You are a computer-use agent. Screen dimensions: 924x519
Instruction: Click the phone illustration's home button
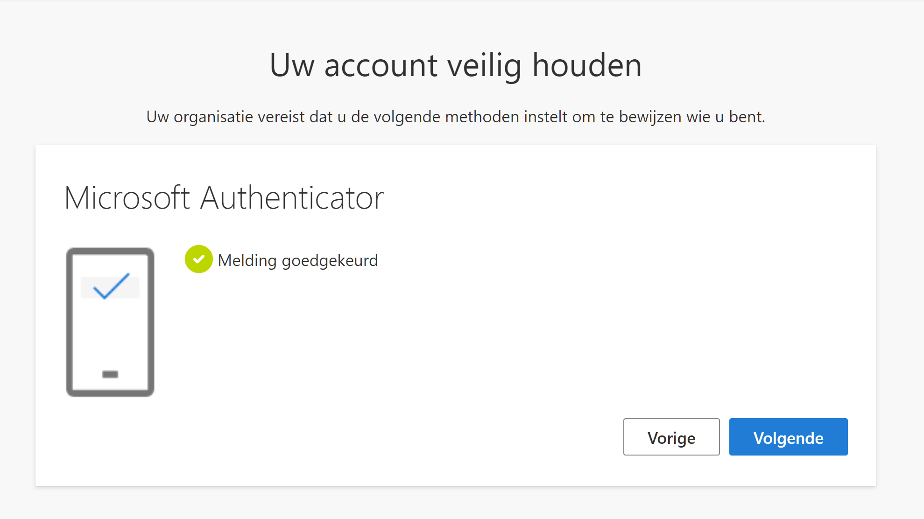[110, 374]
